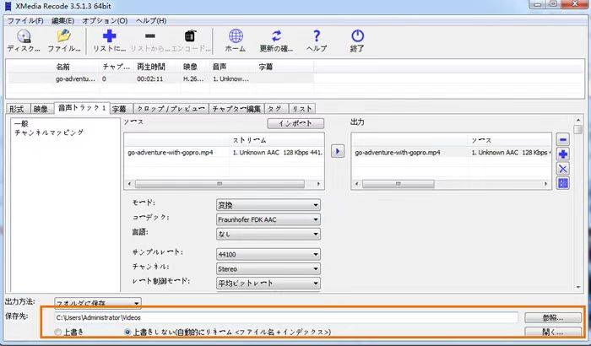
Task: Move source stream to output with arrow button
Action: pyautogui.click(x=338, y=152)
